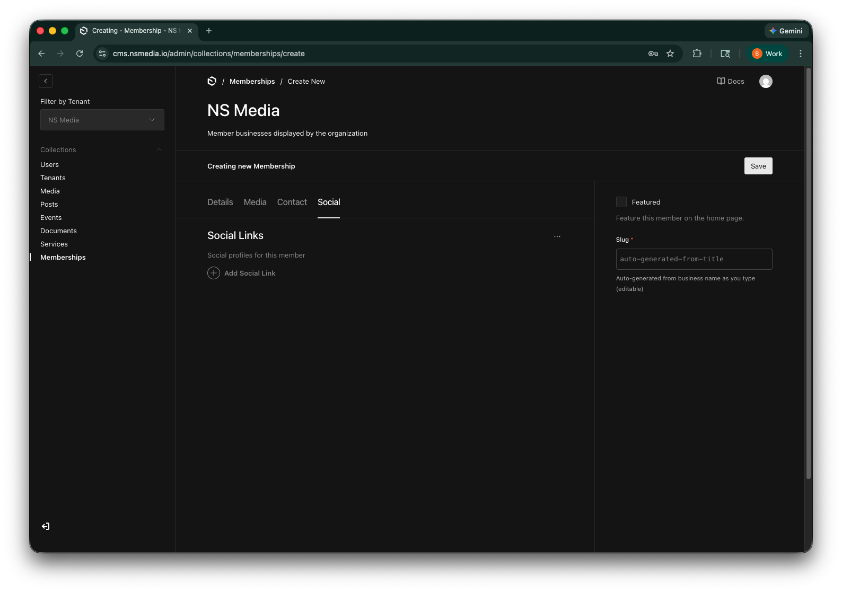Open Memberships breadcrumb link

[x=252, y=81]
